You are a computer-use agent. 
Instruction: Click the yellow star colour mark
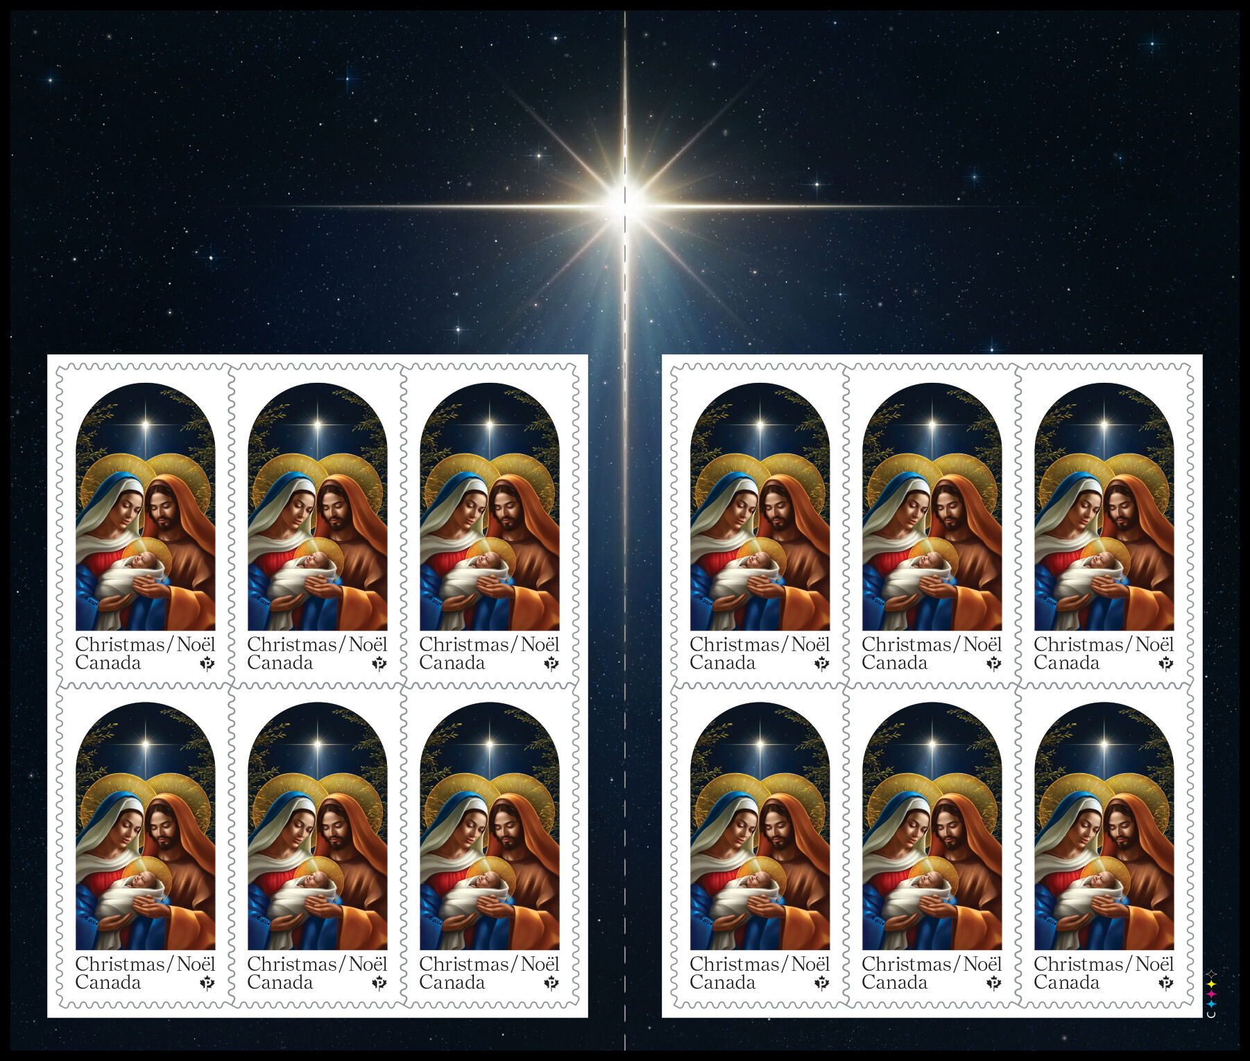click(1211, 984)
